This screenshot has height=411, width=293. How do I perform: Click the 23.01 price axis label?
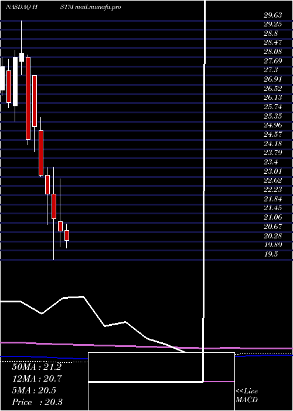[272, 171]
